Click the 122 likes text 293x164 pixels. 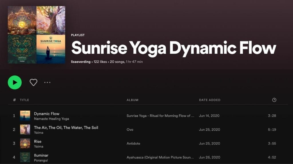(100, 62)
